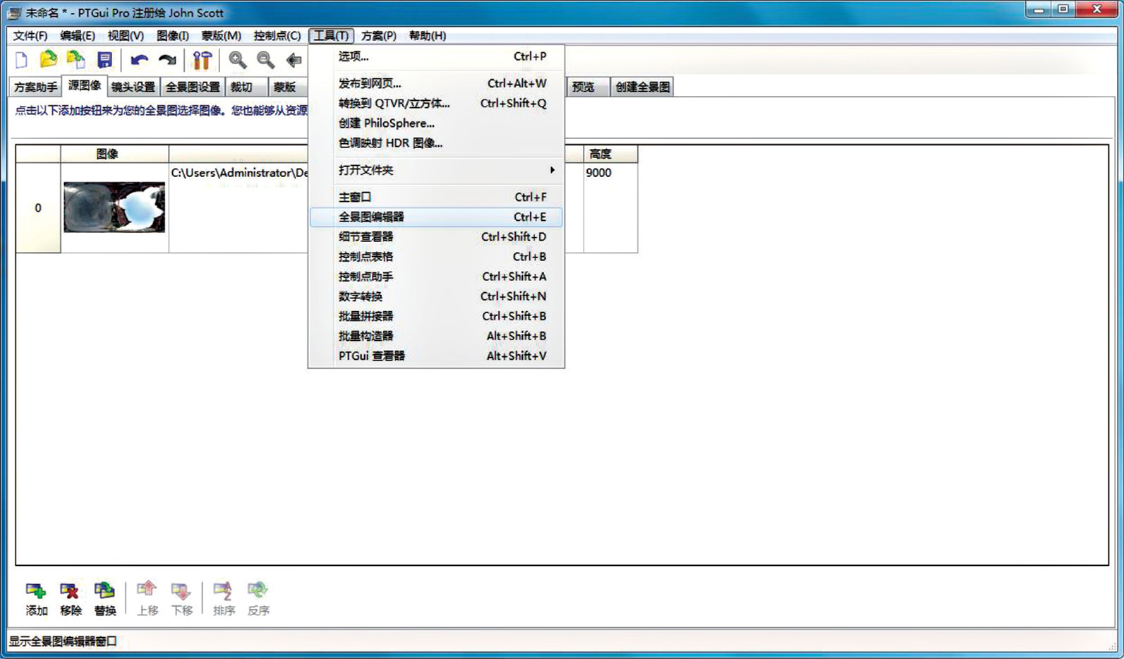This screenshot has height=659, width=1124.
Task: Open 全景图编辑器 from the Tools menu
Action: coord(436,217)
